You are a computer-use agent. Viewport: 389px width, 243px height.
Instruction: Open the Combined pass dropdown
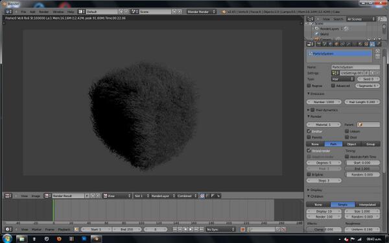tap(187, 196)
